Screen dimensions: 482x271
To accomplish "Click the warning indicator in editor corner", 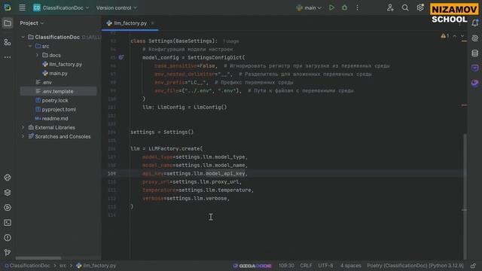I will 445,36.
